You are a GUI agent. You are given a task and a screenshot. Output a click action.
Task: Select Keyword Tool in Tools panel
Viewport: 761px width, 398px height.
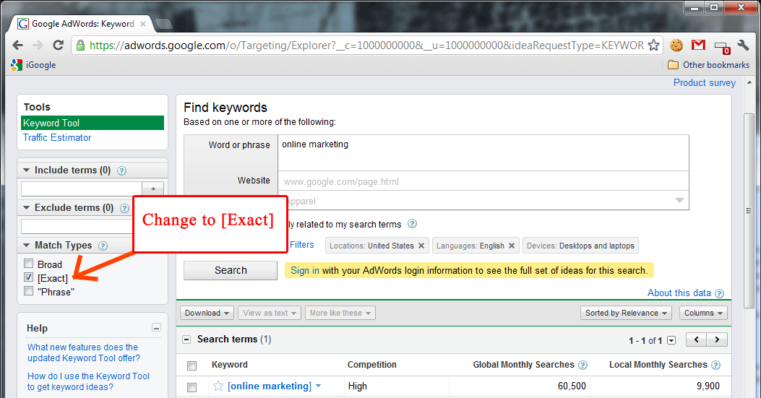[x=93, y=123]
